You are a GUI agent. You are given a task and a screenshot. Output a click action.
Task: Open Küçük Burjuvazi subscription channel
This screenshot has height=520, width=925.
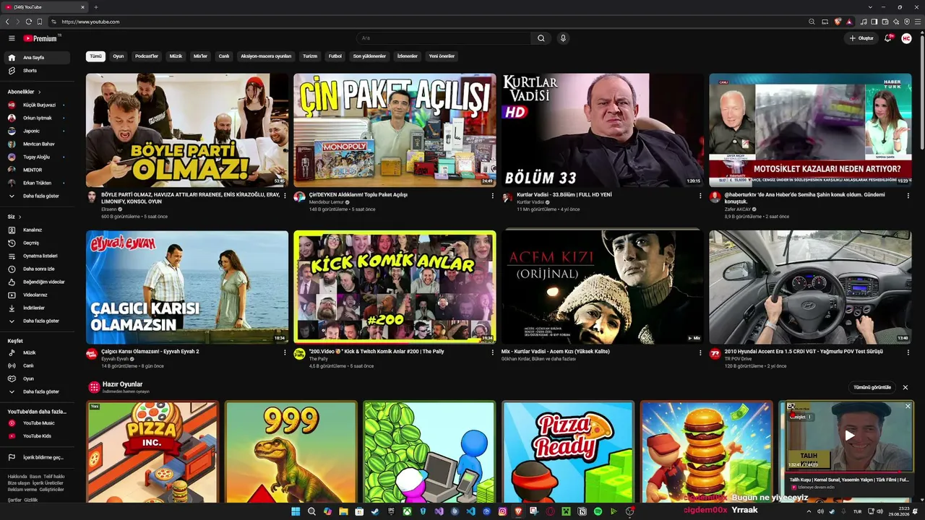point(38,105)
